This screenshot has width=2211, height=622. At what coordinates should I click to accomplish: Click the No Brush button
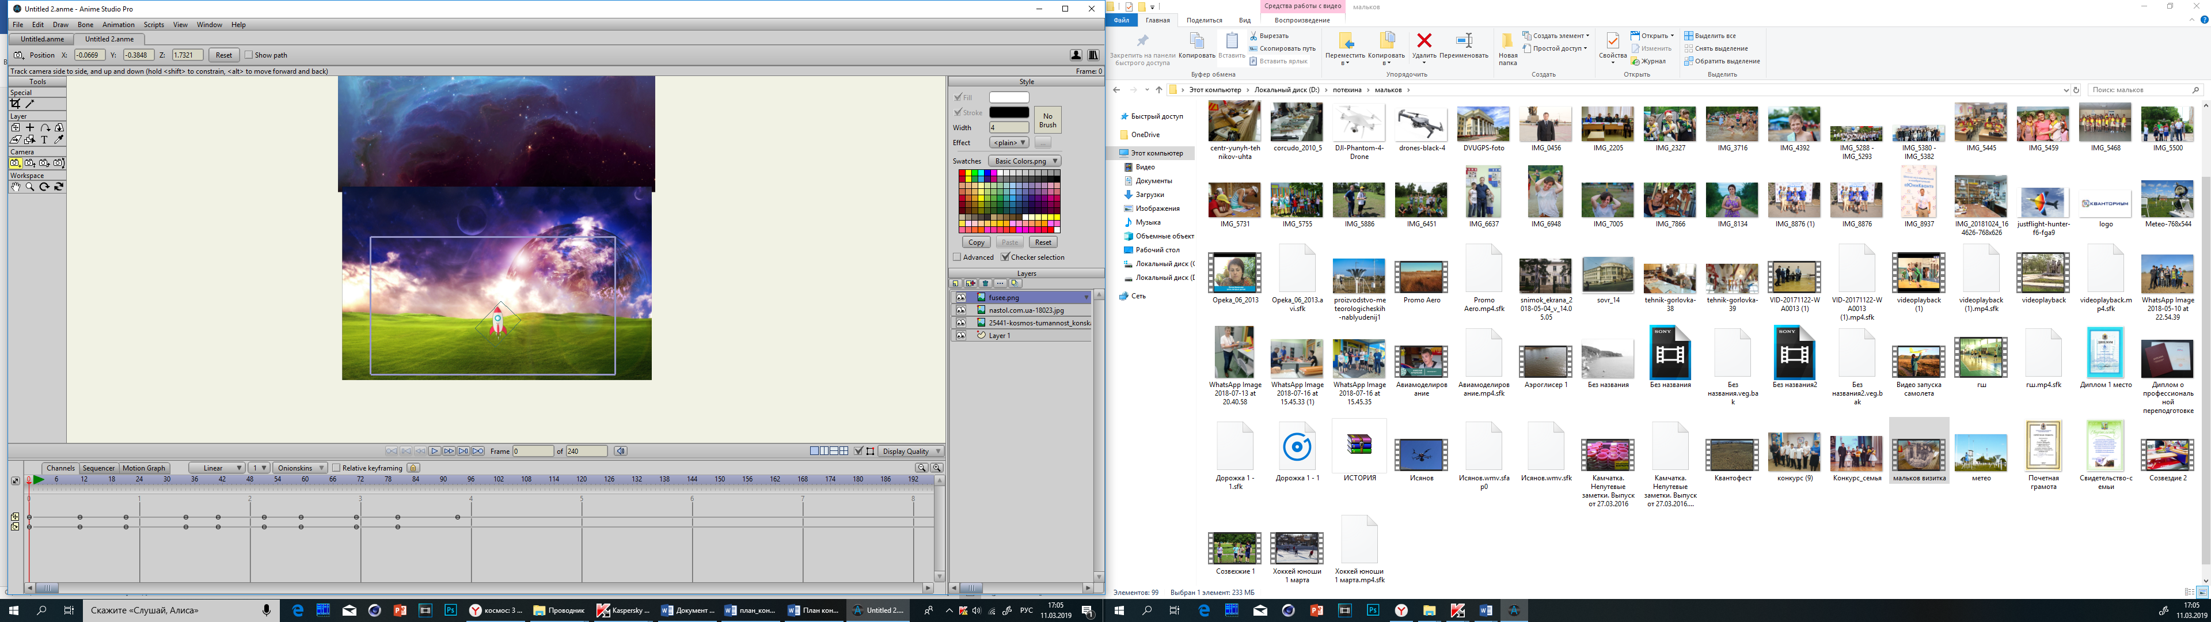(1047, 120)
